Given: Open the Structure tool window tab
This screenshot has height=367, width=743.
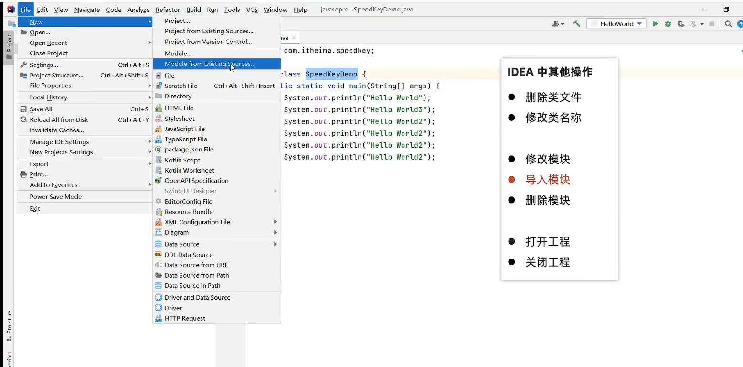Looking at the screenshot, I should (9, 325).
